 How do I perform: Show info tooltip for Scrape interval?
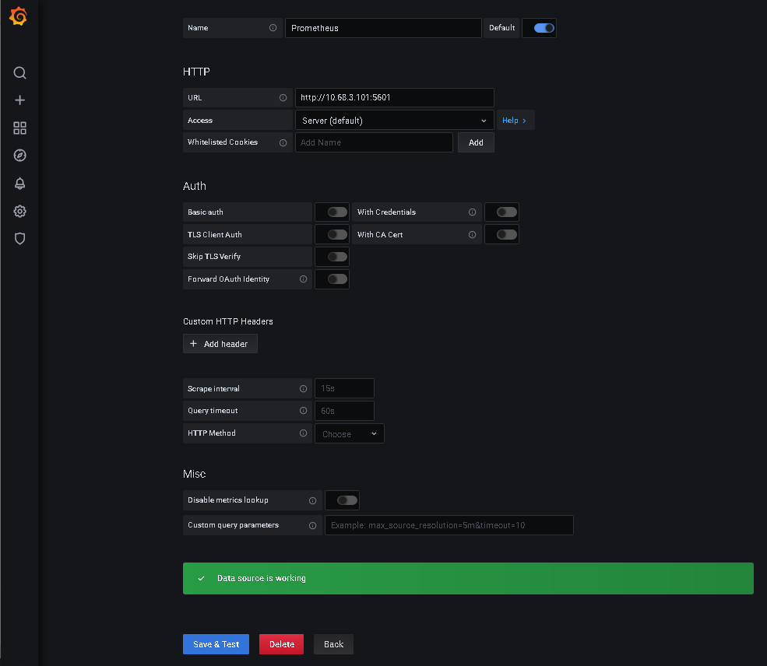tap(303, 388)
